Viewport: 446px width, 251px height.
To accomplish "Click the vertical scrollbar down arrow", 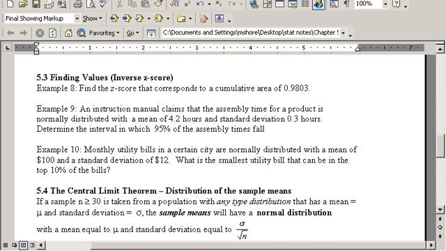I will click(x=440, y=210).
